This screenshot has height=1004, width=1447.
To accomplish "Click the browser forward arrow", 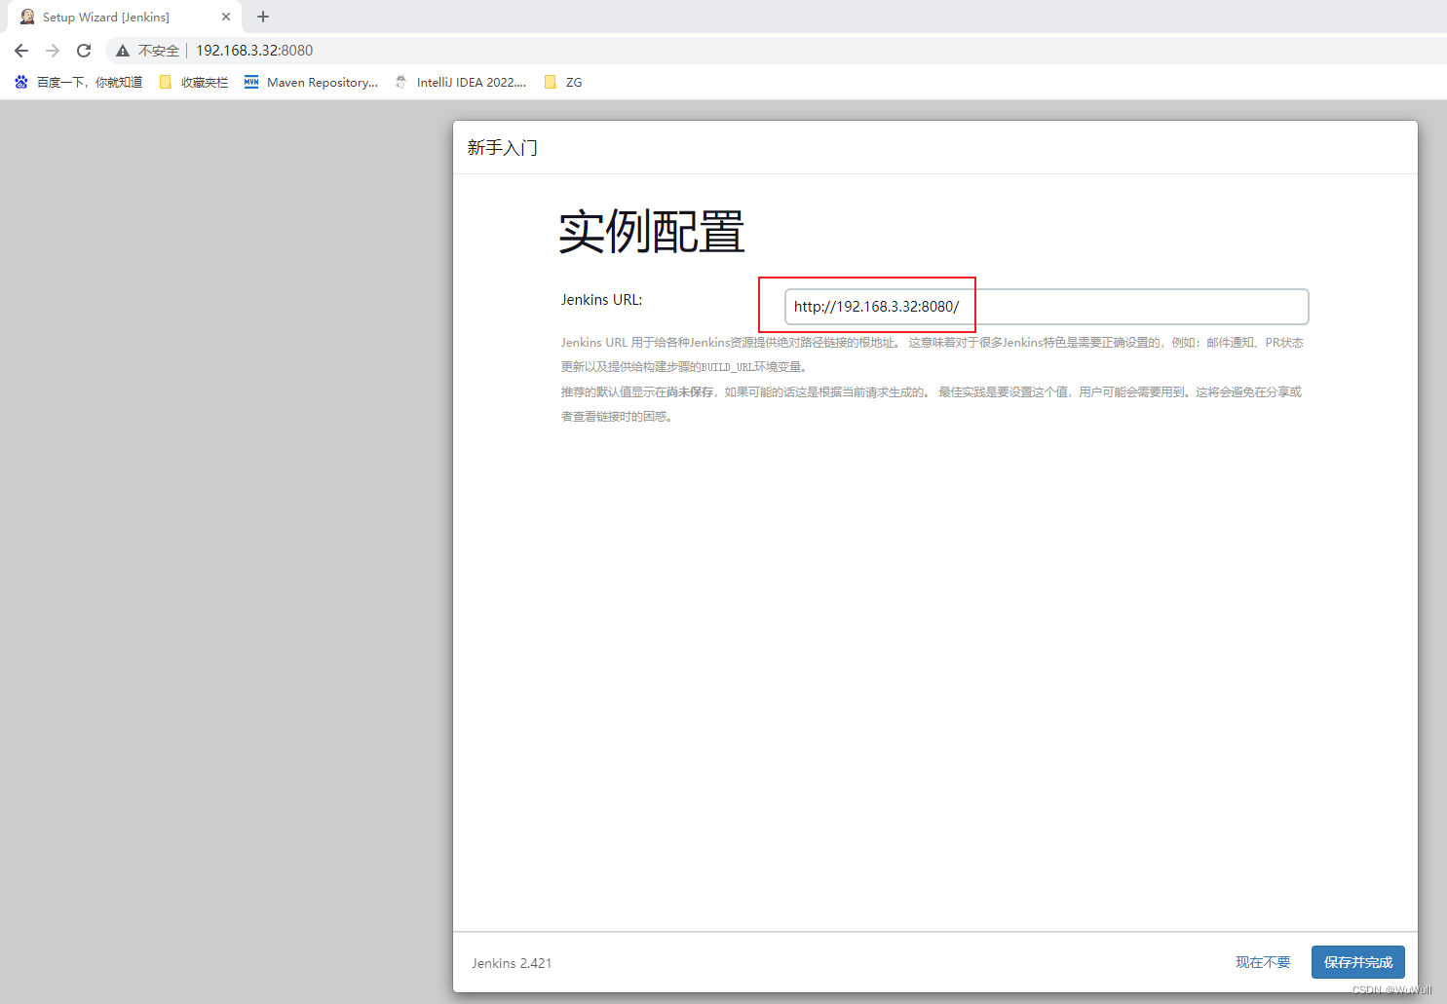I will click(53, 51).
